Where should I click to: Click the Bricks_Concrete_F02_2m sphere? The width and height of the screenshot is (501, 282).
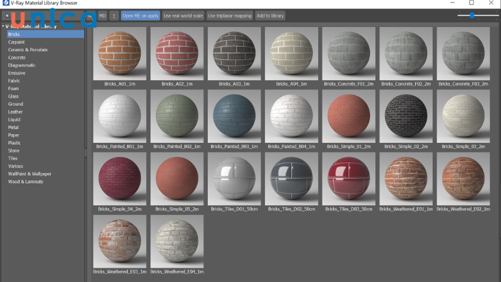pos(406,53)
